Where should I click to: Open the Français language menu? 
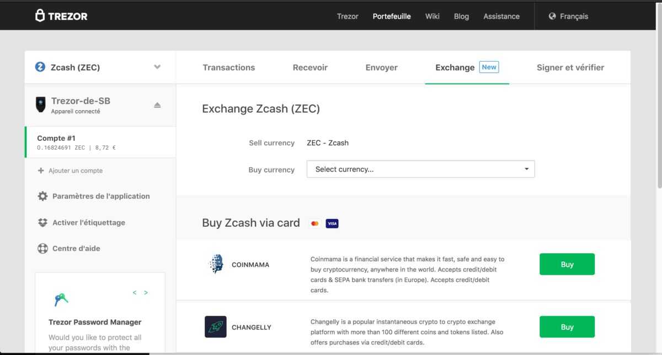tap(574, 17)
